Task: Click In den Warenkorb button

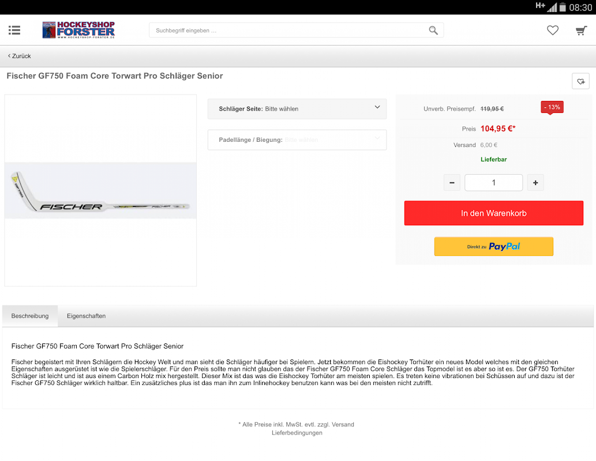Action: 493,213
